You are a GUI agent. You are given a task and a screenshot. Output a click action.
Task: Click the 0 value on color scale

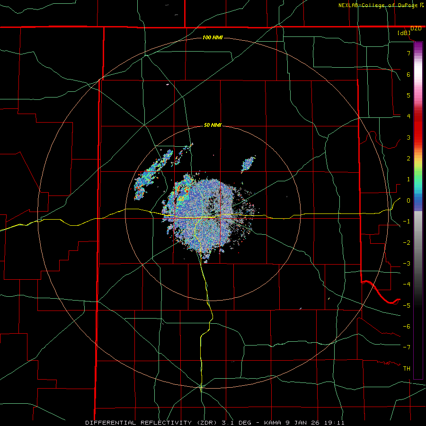coord(408,201)
